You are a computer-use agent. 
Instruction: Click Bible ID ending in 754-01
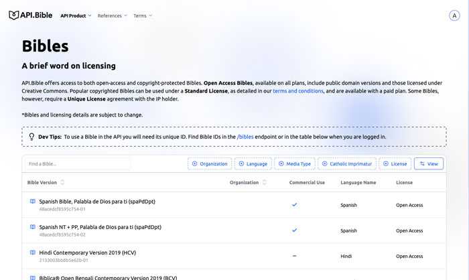(62, 209)
